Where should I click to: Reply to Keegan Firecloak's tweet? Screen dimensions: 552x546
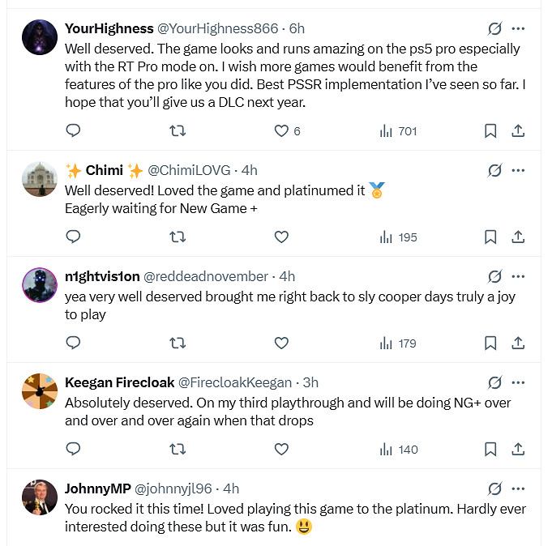pos(73,449)
